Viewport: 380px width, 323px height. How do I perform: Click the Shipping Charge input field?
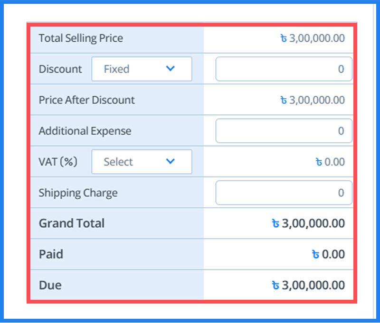click(x=284, y=193)
